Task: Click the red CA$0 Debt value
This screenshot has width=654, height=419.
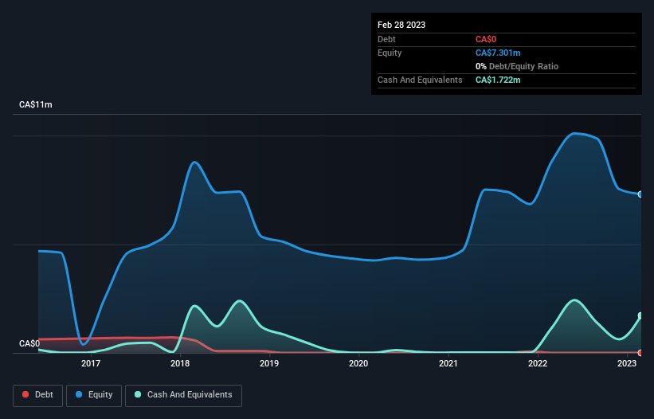Action: point(486,39)
